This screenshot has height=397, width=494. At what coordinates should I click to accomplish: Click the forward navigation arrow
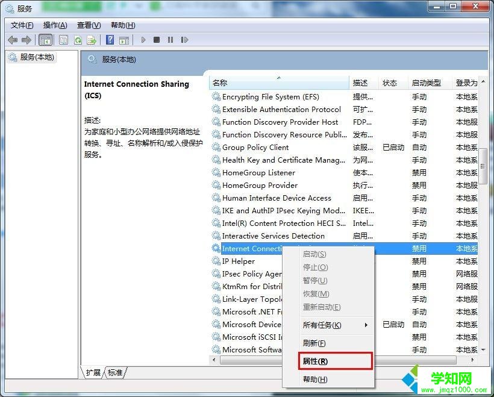(27, 40)
